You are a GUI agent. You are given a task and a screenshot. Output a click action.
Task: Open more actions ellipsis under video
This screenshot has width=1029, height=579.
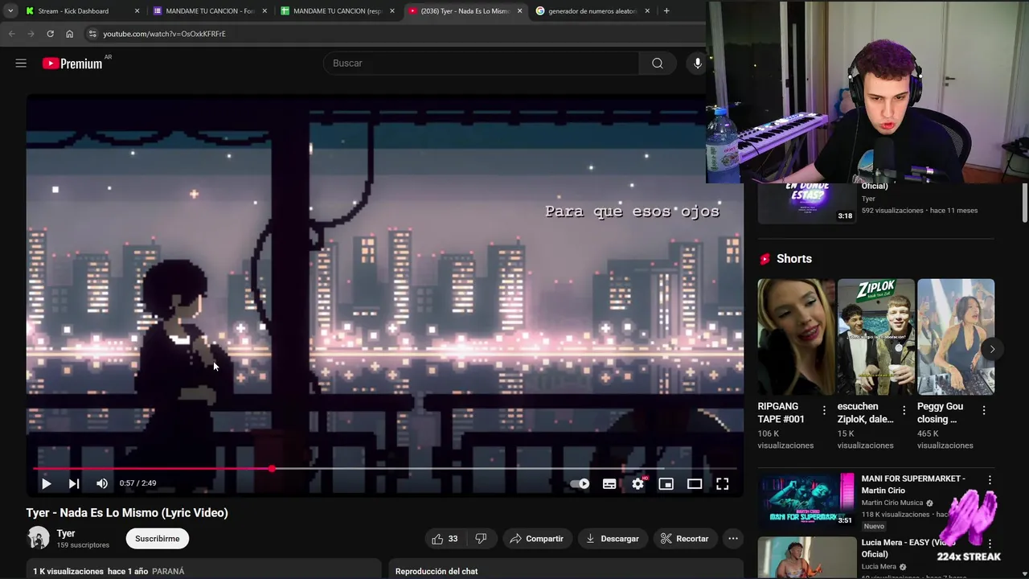tap(732, 539)
